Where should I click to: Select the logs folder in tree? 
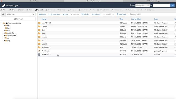pyautogui.click(x=9, y=28)
